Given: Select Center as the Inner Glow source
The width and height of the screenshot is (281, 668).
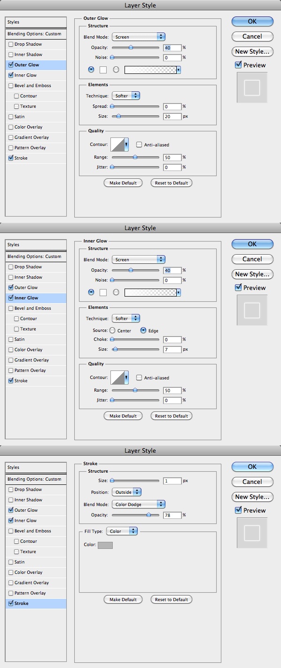Looking at the screenshot, I should [112, 330].
